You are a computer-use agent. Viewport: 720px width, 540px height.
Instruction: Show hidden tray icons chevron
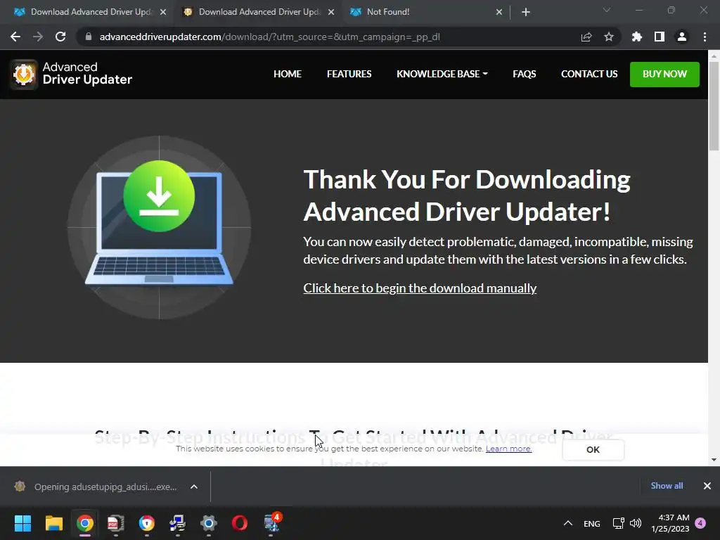point(567,523)
